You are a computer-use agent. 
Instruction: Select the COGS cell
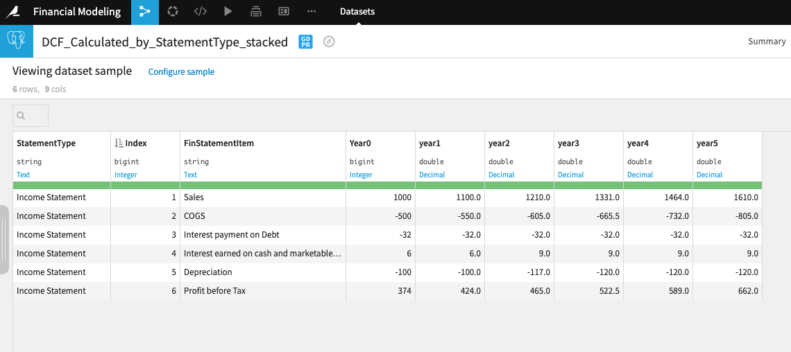263,216
